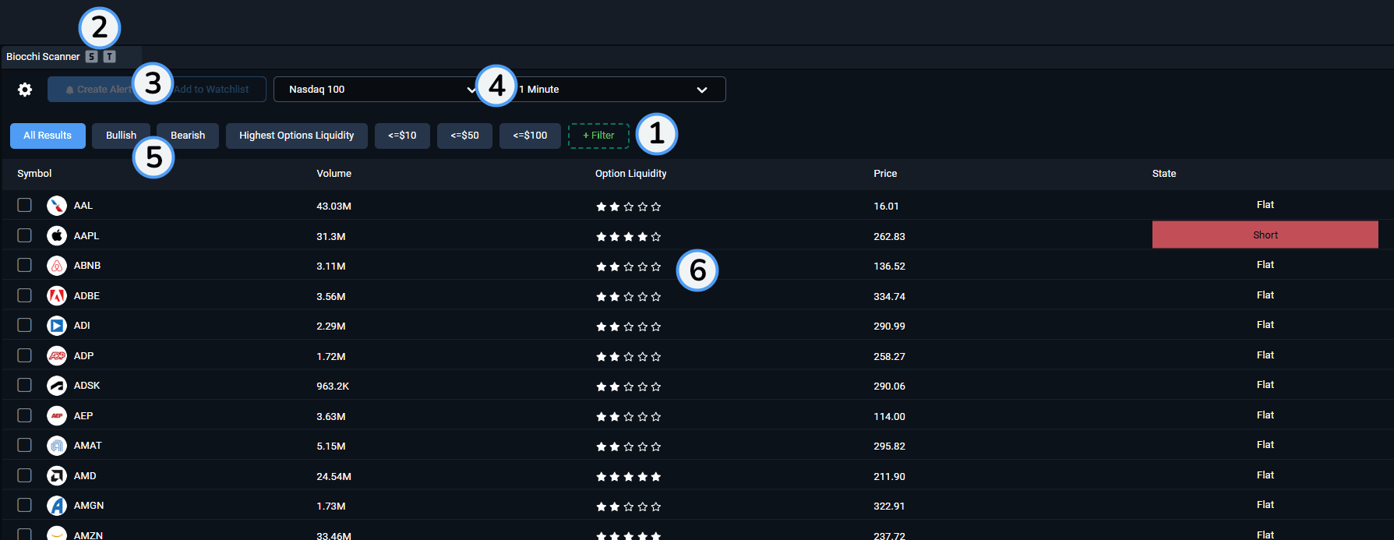This screenshot has width=1394, height=540.
Task: Click the red Short state cell for AAPL
Action: point(1265,235)
